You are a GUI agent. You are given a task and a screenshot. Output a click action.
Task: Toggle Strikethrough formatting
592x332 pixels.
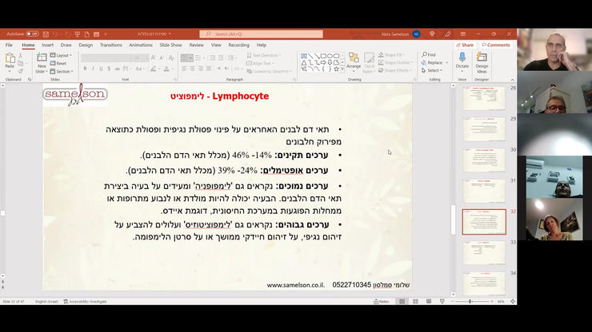point(118,69)
